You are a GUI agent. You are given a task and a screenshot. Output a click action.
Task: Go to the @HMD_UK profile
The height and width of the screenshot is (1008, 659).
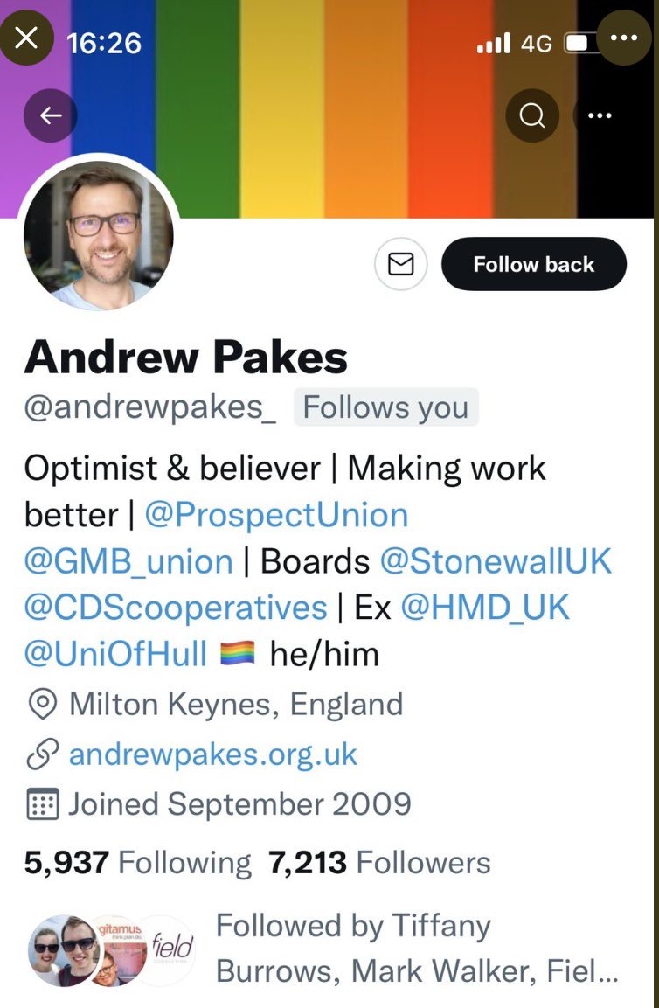485,608
